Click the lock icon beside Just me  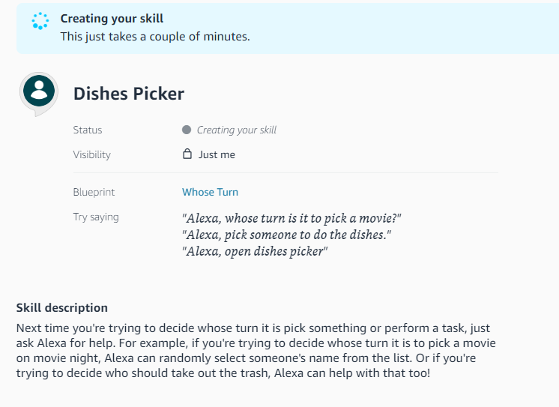pyautogui.click(x=187, y=154)
